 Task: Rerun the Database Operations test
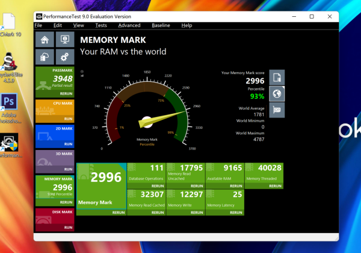point(158,186)
